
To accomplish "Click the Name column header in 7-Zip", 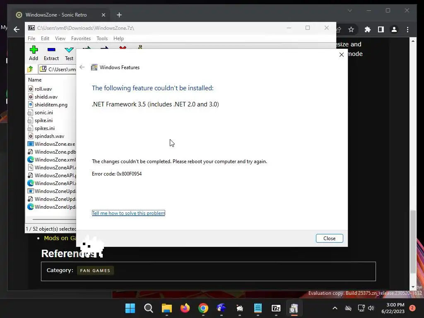I will point(35,80).
